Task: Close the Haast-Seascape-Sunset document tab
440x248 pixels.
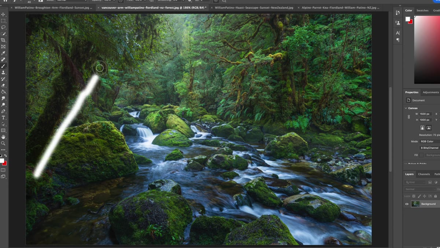Action: pos(212,7)
